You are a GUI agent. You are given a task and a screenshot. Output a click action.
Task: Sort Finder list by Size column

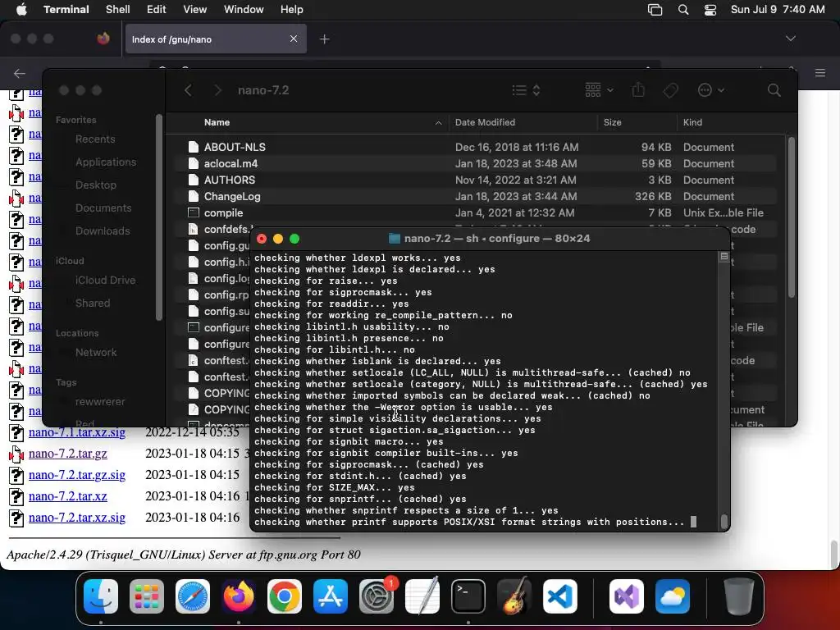pyautogui.click(x=612, y=123)
